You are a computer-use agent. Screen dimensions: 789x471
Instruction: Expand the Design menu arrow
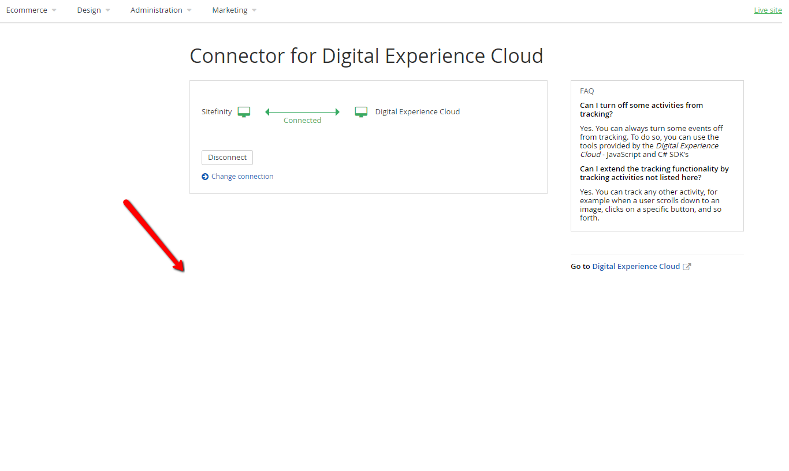(x=108, y=10)
